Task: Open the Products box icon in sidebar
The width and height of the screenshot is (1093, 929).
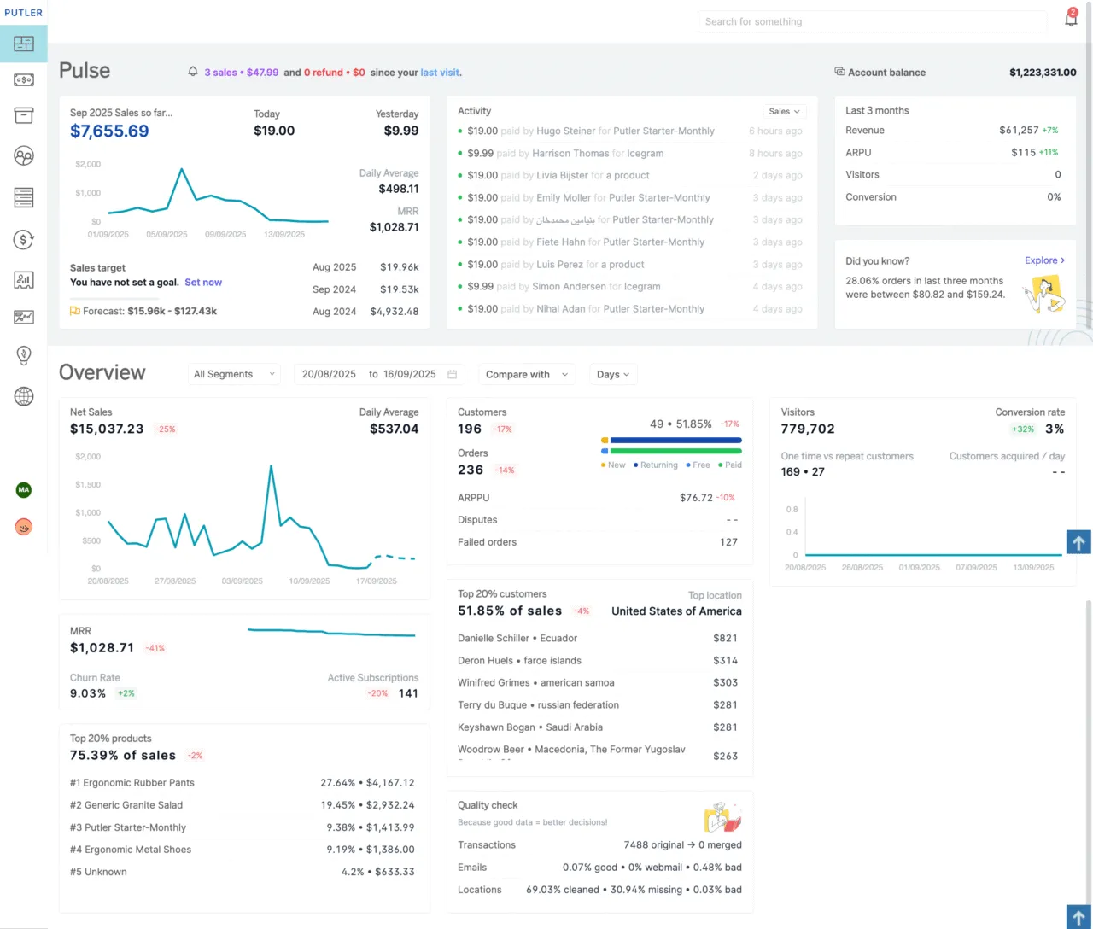Action: click(x=24, y=115)
